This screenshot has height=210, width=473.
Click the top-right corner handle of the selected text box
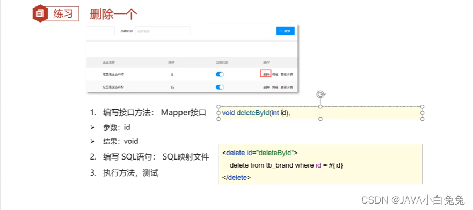[423, 106]
